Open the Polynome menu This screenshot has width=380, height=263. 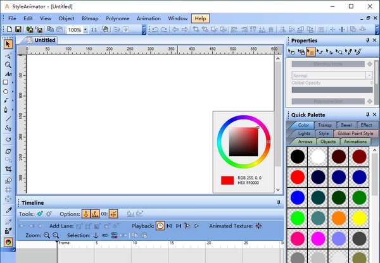point(117,18)
